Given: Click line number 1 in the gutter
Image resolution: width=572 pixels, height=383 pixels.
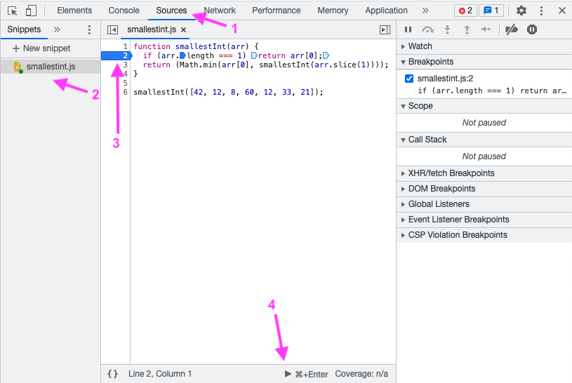Looking at the screenshot, I should click(125, 46).
